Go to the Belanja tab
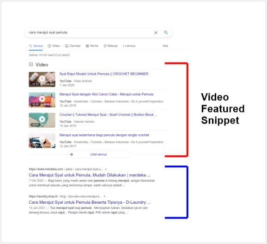 click(x=110, y=46)
